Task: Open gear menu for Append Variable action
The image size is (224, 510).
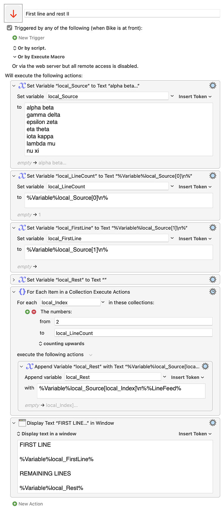Action: point(205,366)
